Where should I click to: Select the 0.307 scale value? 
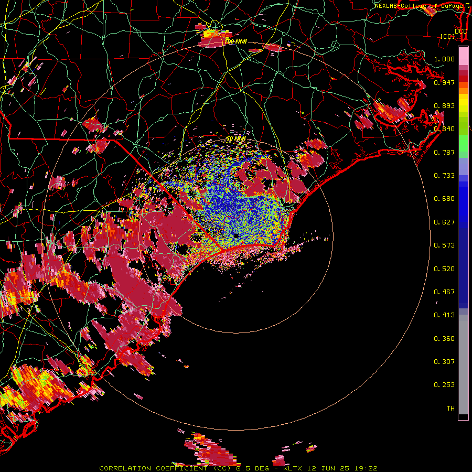click(444, 362)
